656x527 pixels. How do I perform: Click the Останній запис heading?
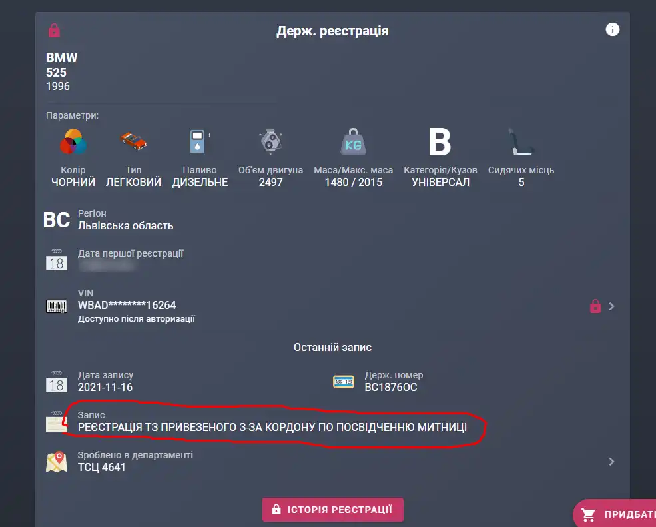coord(332,347)
